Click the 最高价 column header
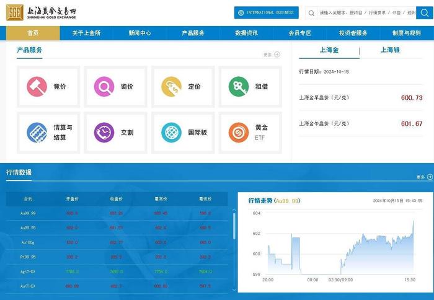 pyautogui.click(x=161, y=199)
